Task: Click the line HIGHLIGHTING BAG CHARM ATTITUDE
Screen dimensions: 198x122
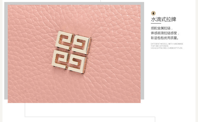Action: (x=167, y=48)
